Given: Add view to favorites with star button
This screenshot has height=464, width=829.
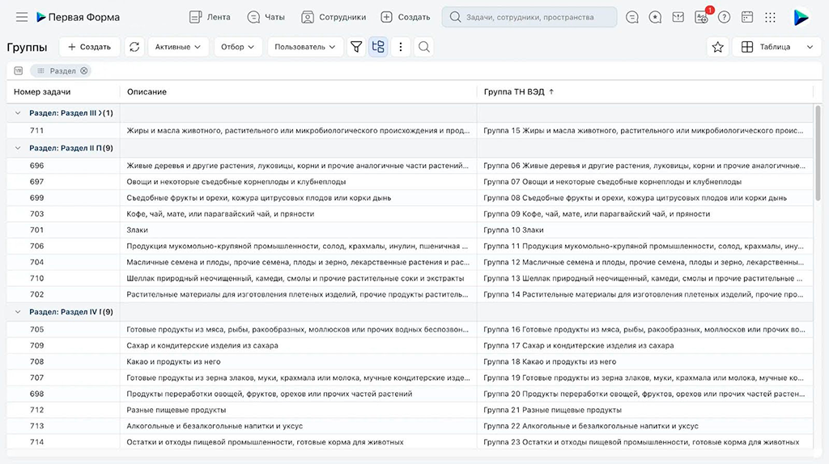Looking at the screenshot, I should click(717, 47).
